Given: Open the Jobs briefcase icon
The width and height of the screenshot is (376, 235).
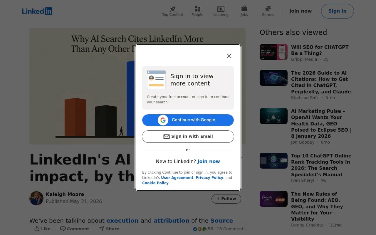Looking at the screenshot, I should pyautogui.click(x=244, y=9).
